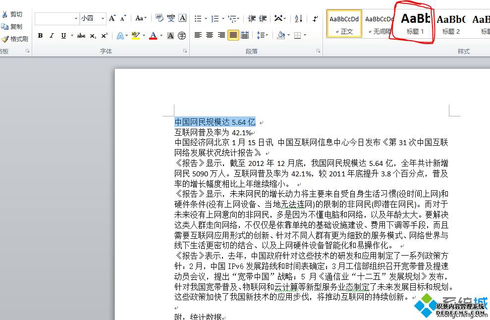Click the borders icon
The width and height of the screenshot is (490, 320).
(x=297, y=35)
